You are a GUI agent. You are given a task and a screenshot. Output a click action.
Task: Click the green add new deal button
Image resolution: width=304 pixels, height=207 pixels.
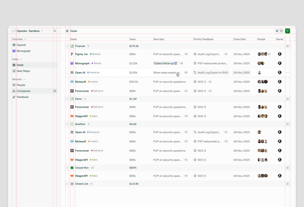tap(288, 31)
